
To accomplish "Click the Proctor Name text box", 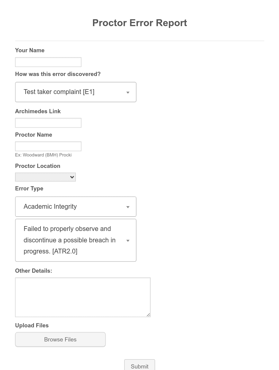I will [x=48, y=146].
